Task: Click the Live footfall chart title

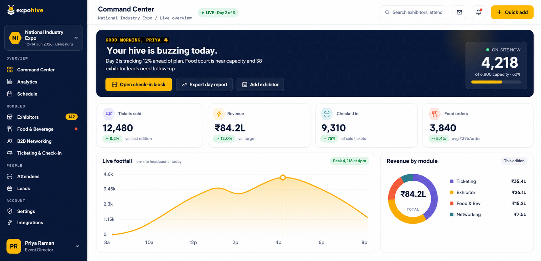Action: [117, 161]
